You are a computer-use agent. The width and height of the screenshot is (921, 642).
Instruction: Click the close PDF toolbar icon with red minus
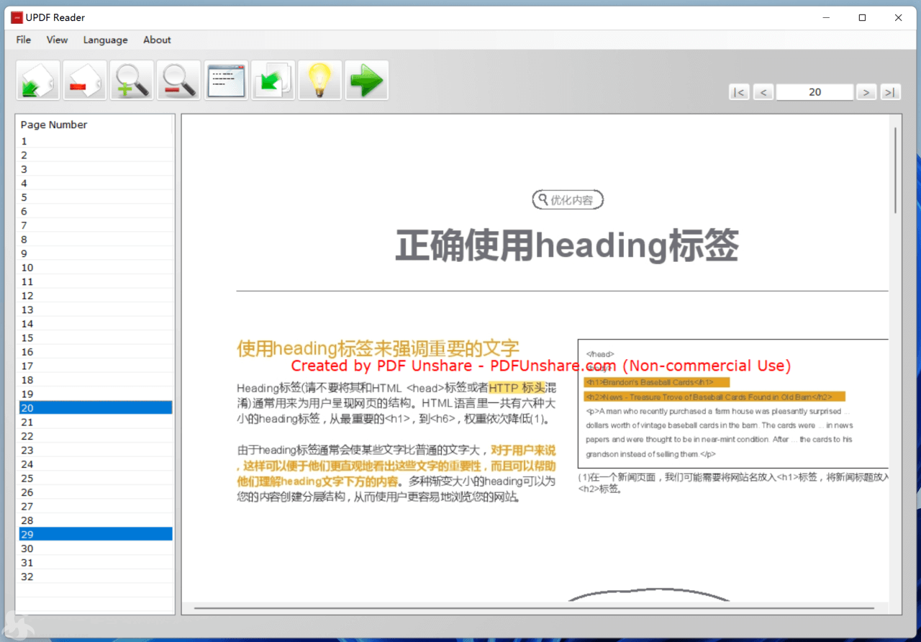point(85,80)
